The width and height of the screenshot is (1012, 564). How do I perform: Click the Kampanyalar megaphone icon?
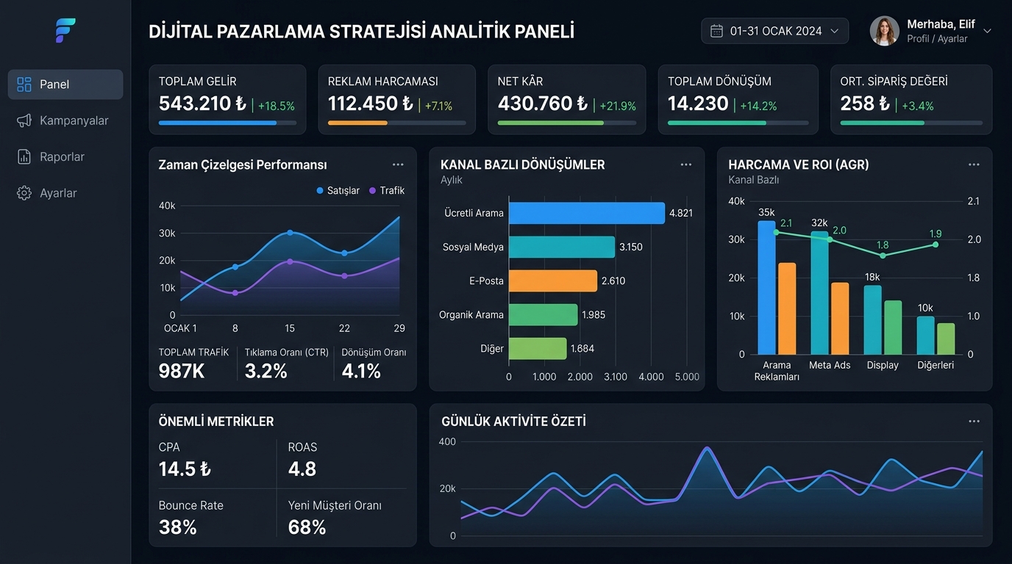[x=24, y=120]
